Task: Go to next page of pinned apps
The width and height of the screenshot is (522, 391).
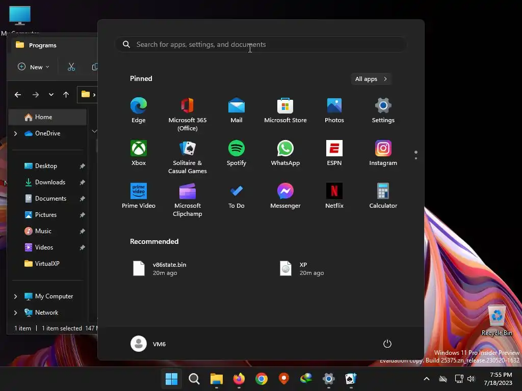Action: coord(416,158)
